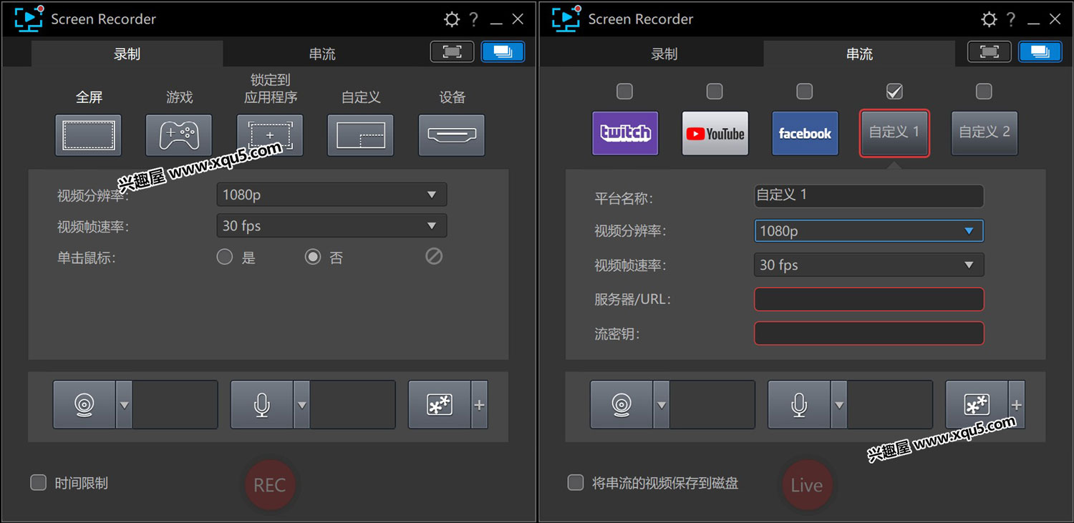
Task: Switch to full window view icon in right window
Action: [x=1040, y=52]
